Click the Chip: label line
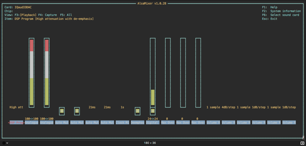The width and height of the screenshot is (306, 146). pyautogui.click(x=9, y=11)
